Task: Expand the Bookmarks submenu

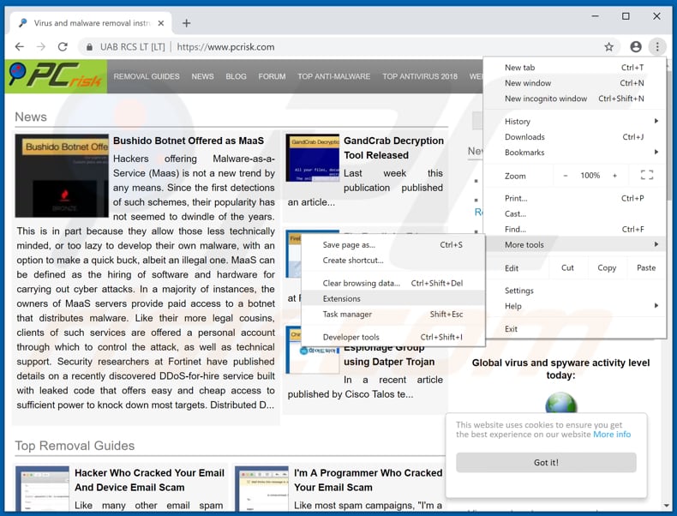Action: 575,153
